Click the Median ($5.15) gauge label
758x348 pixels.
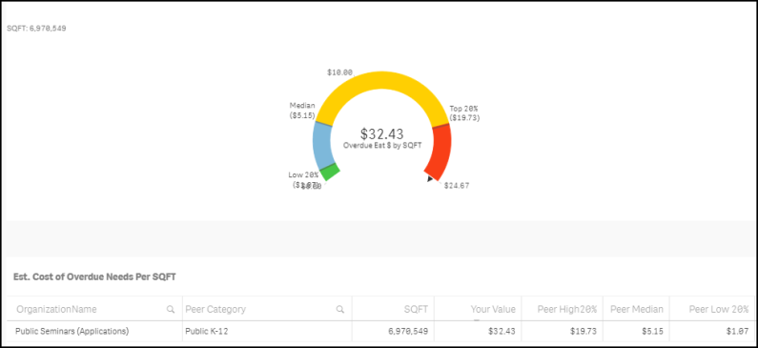click(x=302, y=111)
